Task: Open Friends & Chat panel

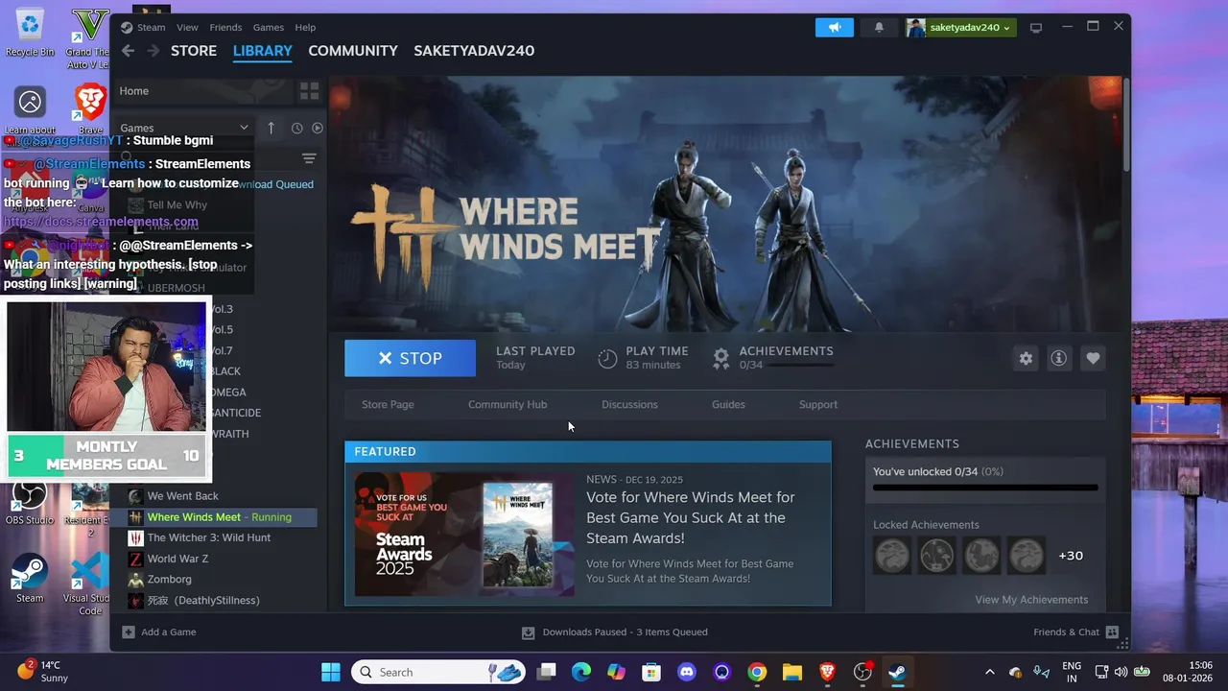Action: coord(1075,631)
